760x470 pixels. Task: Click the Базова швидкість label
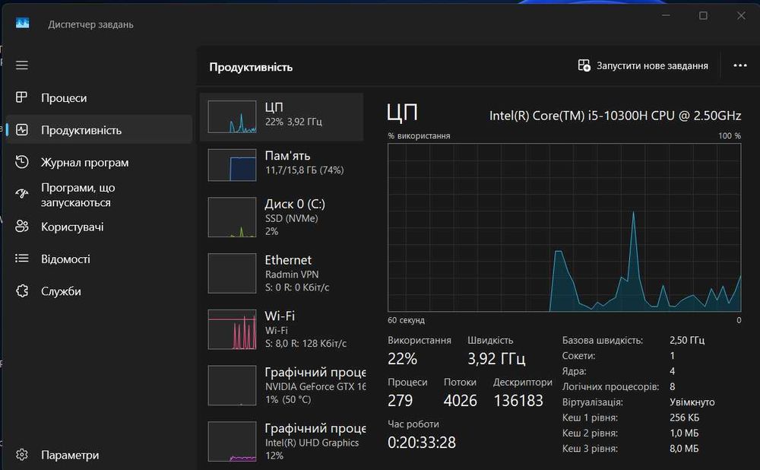(x=603, y=340)
